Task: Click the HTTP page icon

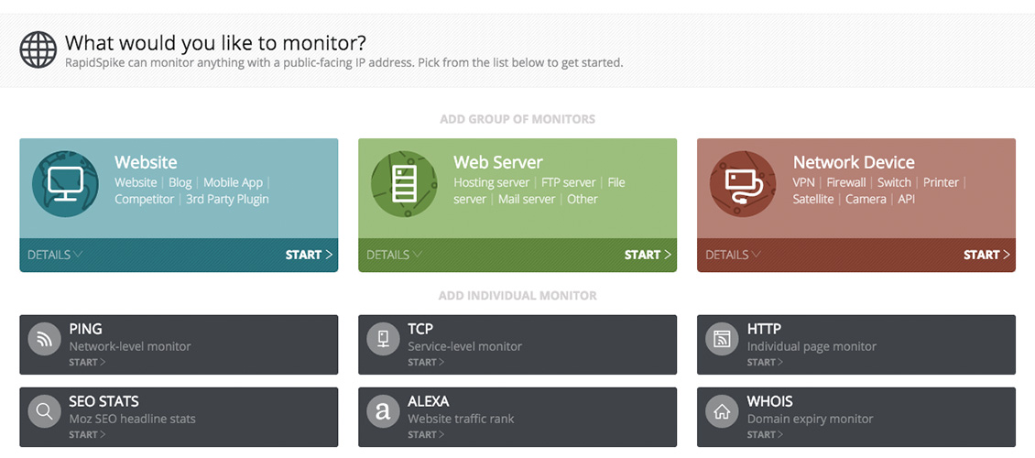Action: 722,339
